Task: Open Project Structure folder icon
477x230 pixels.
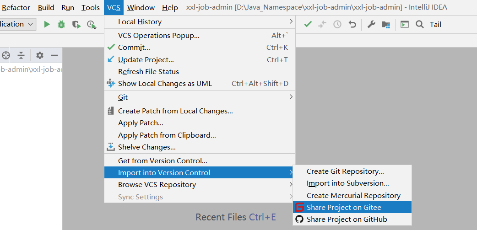Action: click(x=386, y=24)
